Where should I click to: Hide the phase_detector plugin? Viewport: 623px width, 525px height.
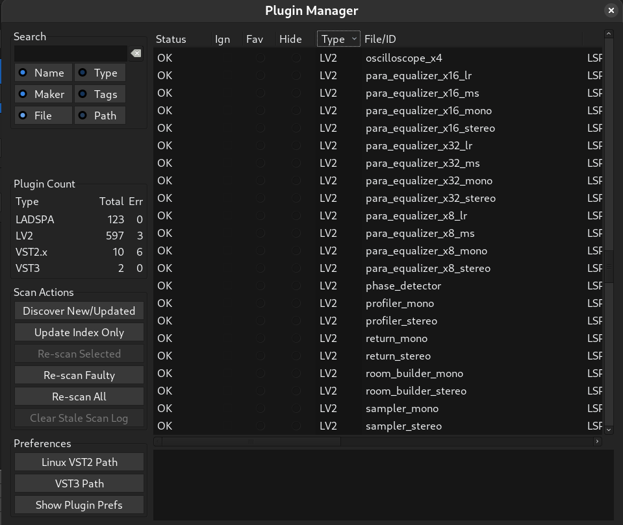click(296, 286)
